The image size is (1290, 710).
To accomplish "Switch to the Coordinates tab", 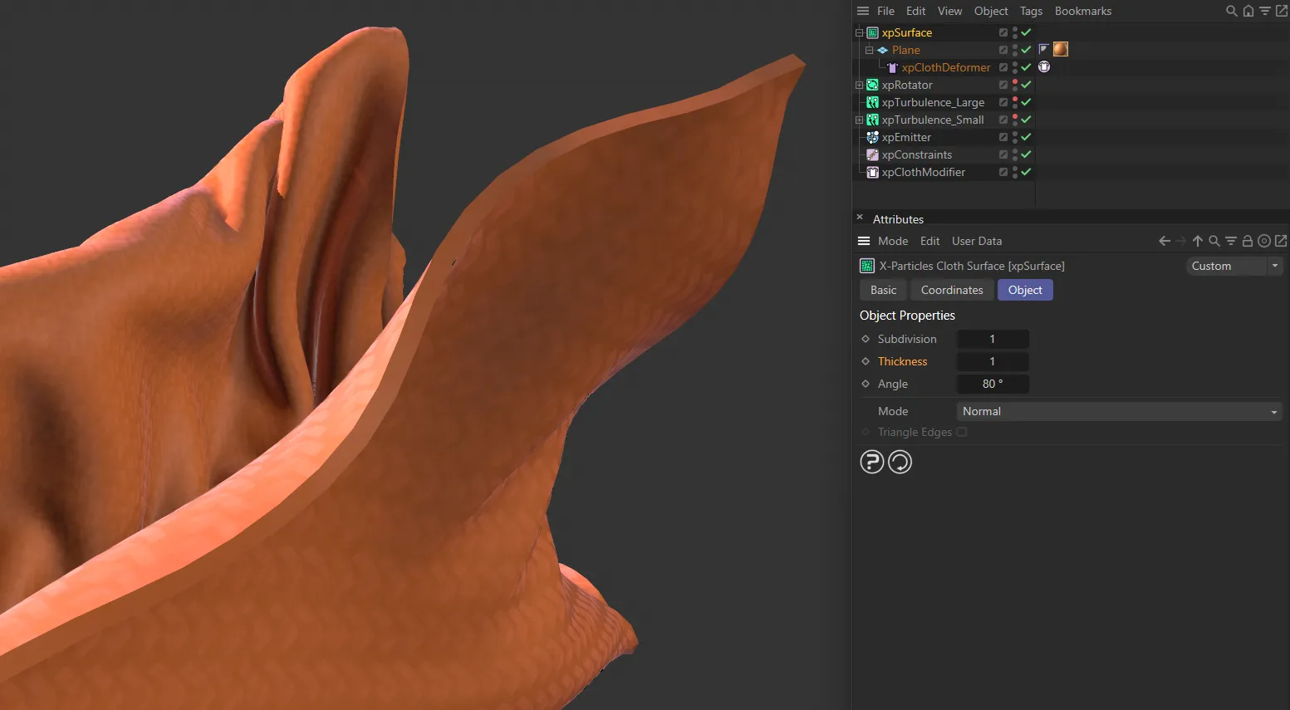I will pyautogui.click(x=951, y=290).
